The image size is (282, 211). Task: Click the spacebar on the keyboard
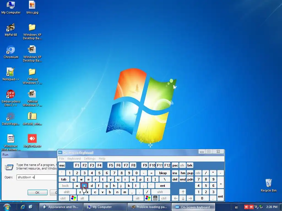[x=111, y=198]
